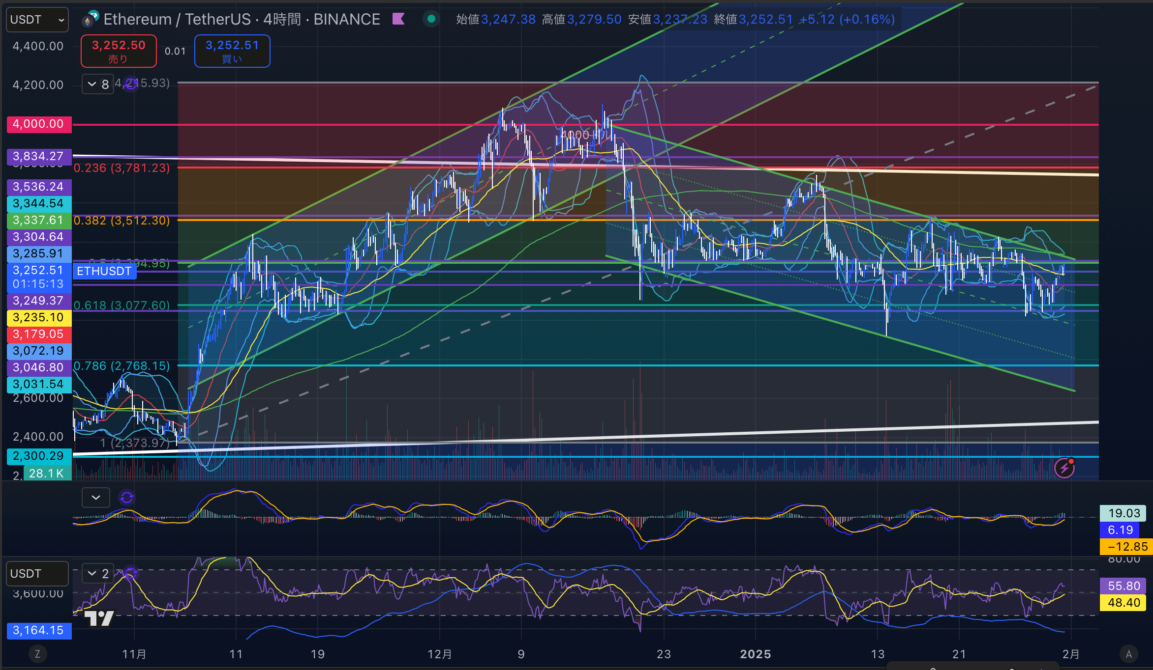Click the current price label 3,252.51

pyautogui.click(x=39, y=277)
